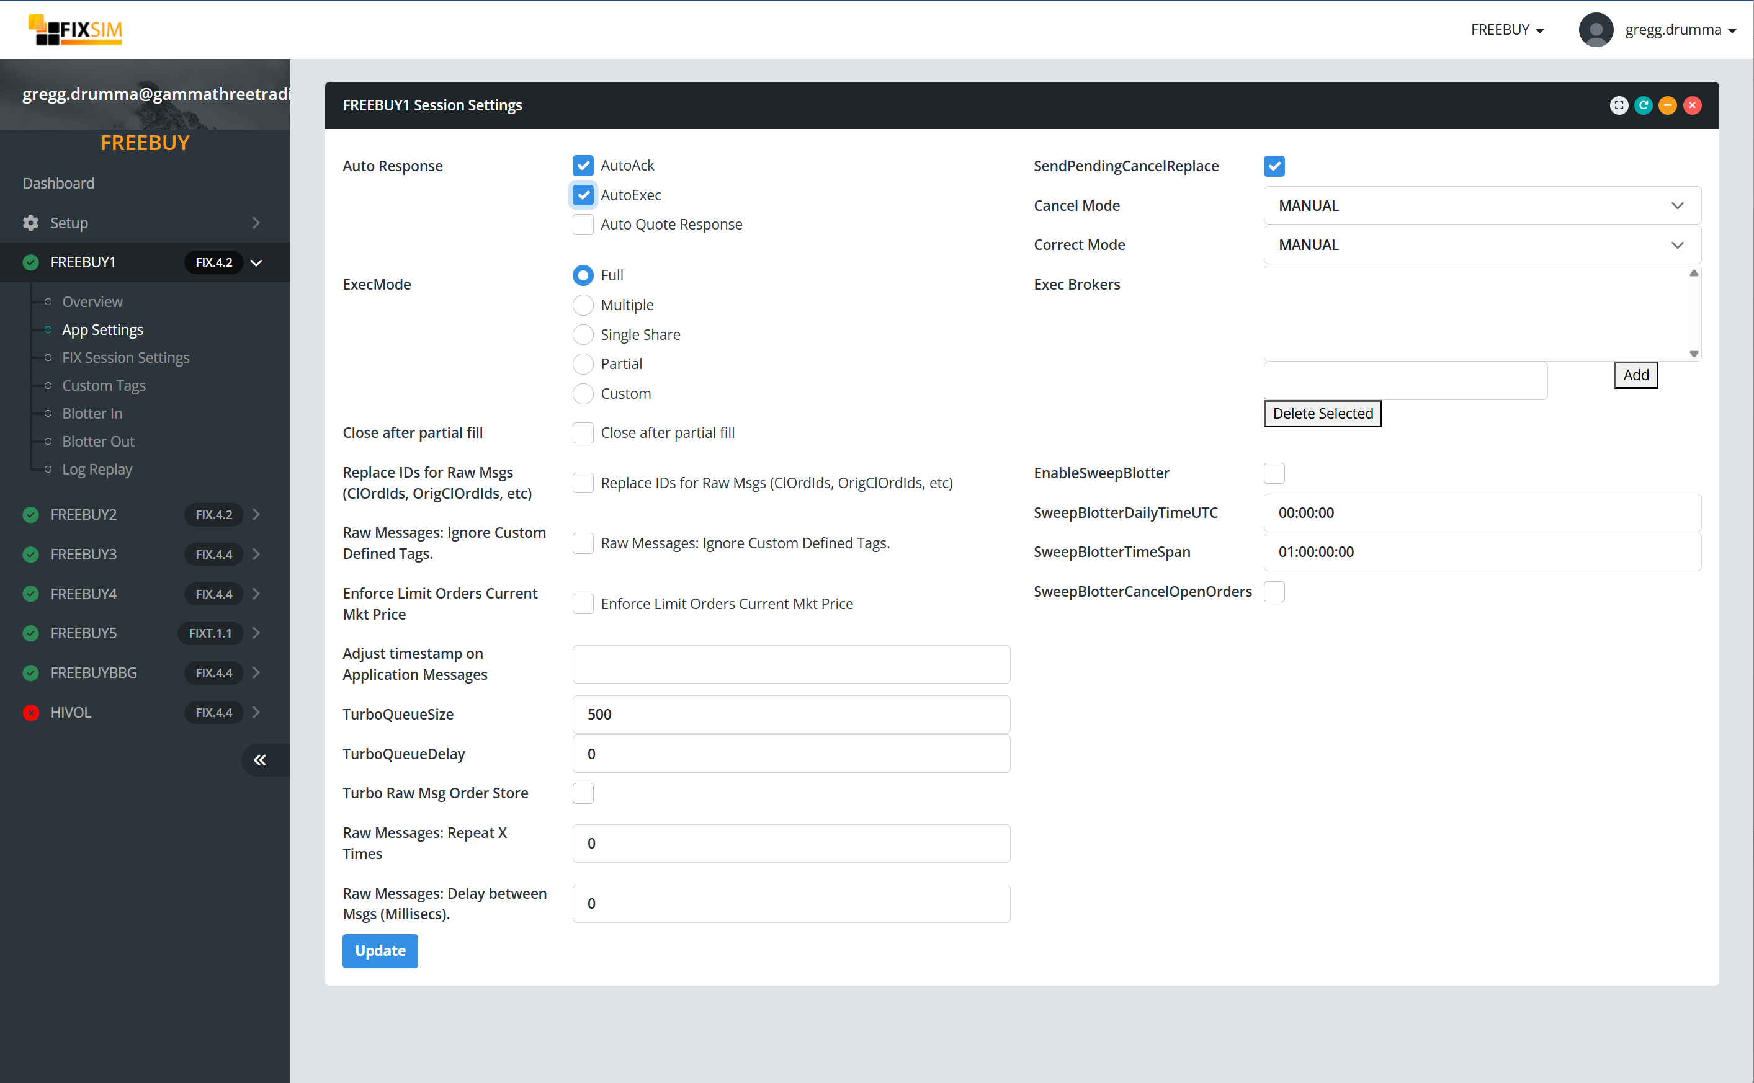This screenshot has height=1083, width=1754.
Task: Click Exec Brokers list scrollbar down arrow
Action: [x=1693, y=354]
